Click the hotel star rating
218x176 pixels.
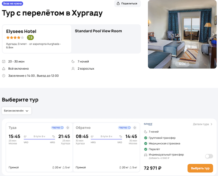click(x=15, y=37)
